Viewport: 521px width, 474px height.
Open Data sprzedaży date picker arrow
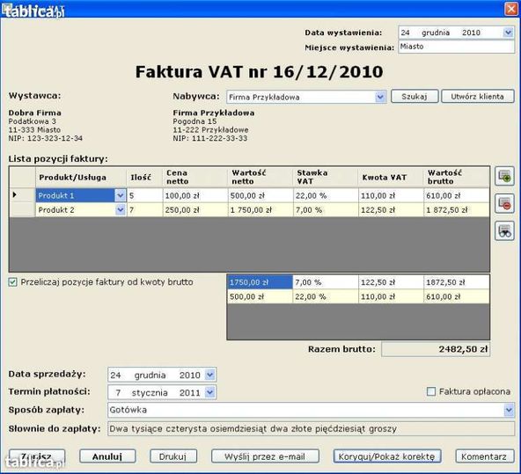pos(209,376)
